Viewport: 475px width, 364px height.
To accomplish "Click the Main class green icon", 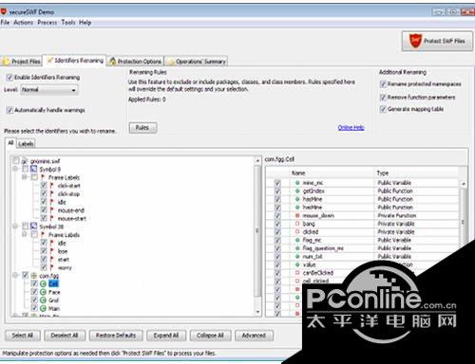I will [44, 308].
